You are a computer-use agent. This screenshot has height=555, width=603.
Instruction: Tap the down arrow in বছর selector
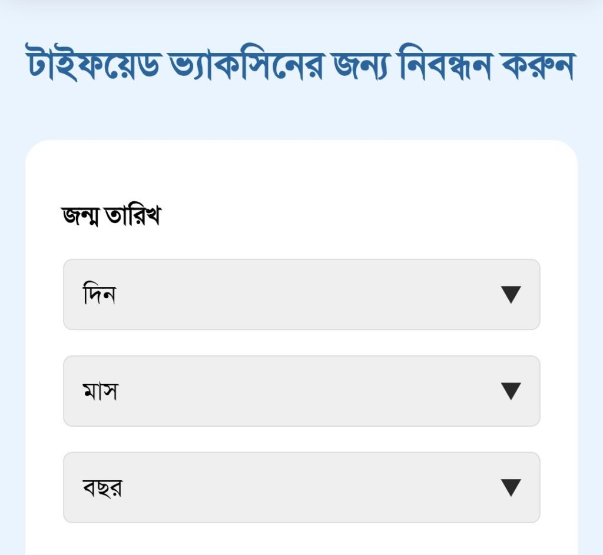[x=511, y=487]
